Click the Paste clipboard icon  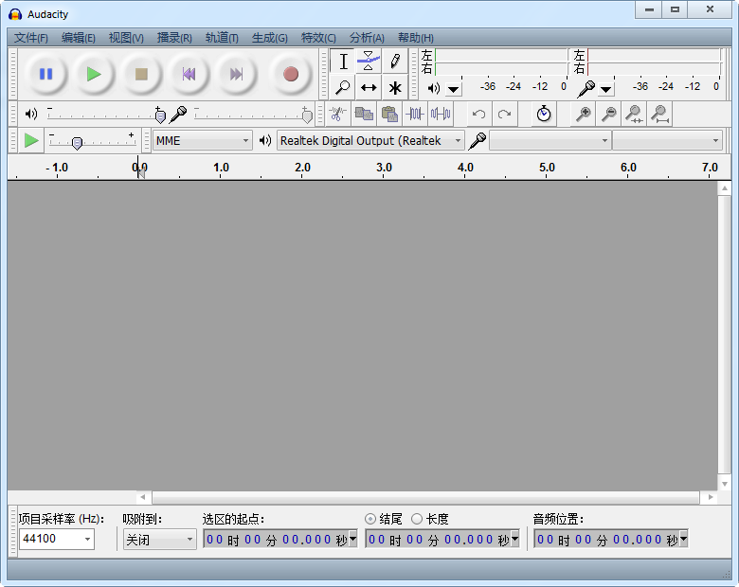[x=389, y=114]
